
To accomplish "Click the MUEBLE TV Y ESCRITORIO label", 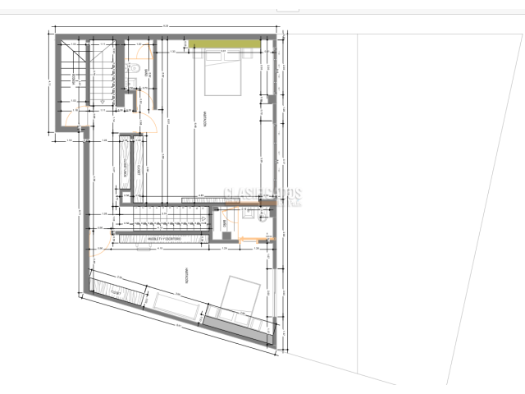I will [166, 239].
